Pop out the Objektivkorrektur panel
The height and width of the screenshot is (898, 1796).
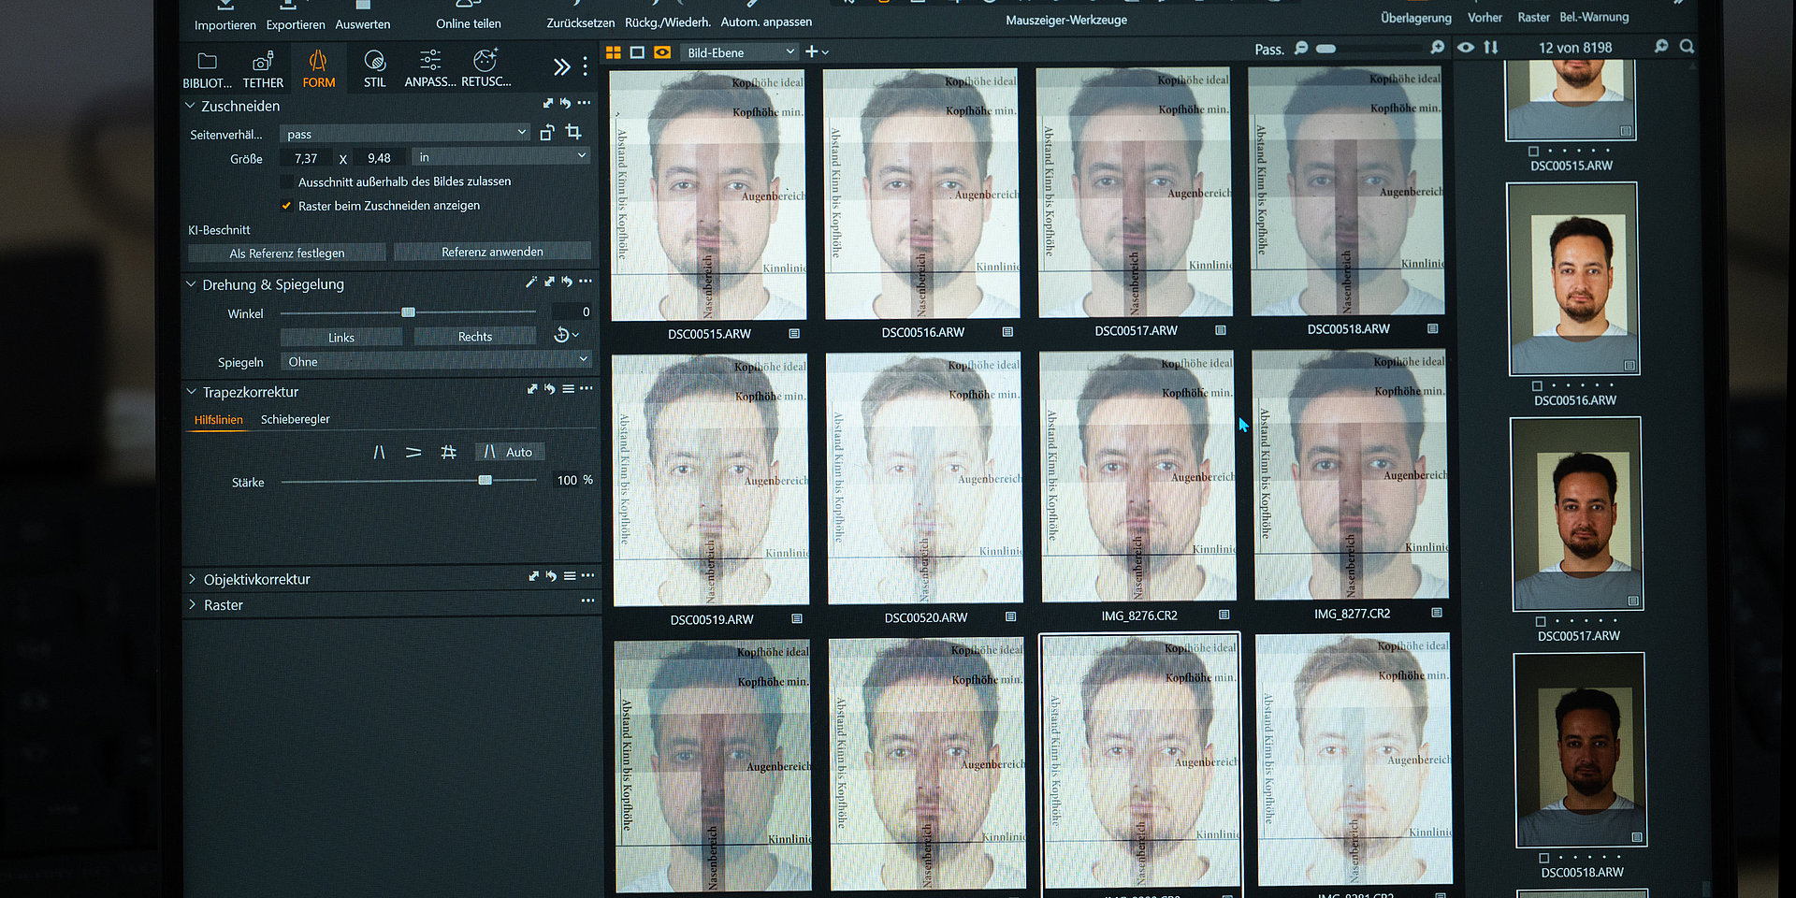click(533, 576)
